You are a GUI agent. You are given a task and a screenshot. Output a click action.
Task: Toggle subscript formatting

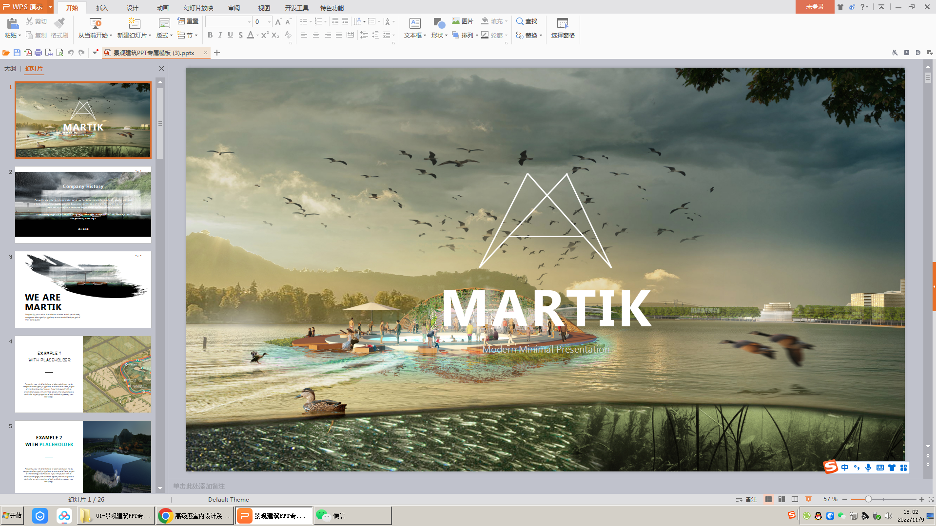[275, 35]
